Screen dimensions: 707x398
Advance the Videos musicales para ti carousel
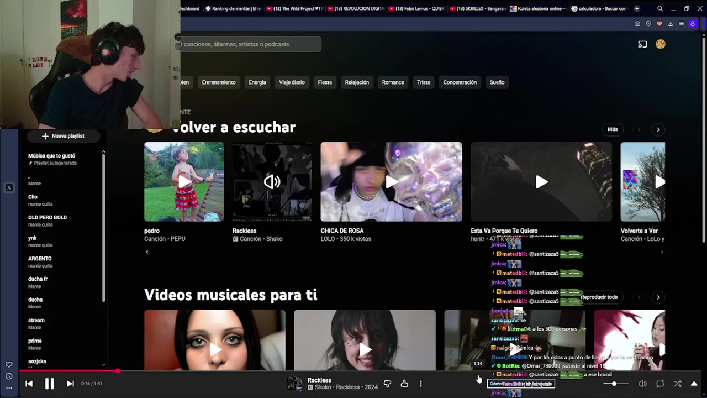658,297
